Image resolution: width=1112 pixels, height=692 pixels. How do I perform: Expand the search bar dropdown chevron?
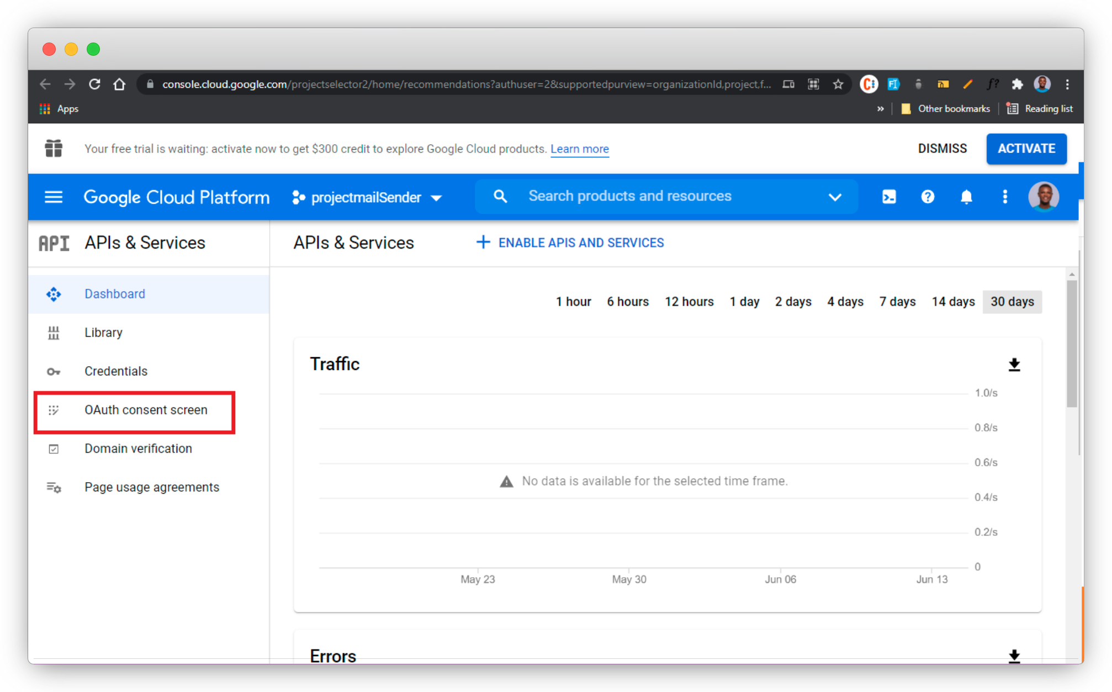click(835, 197)
